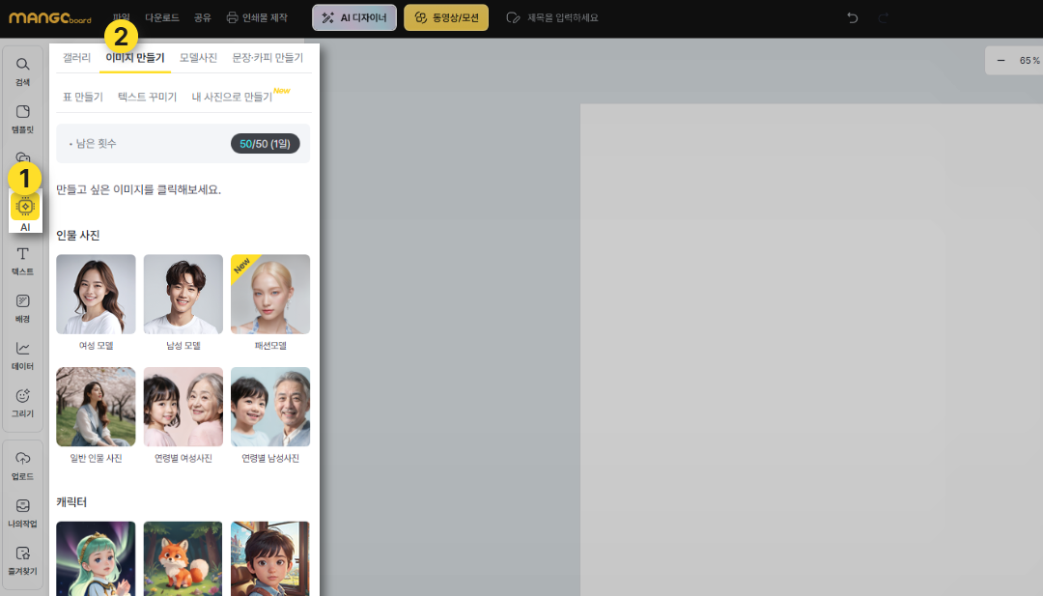1043x596 pixels.
Task: Zoom out with the minus button
Action: [x=1001, y=60]
